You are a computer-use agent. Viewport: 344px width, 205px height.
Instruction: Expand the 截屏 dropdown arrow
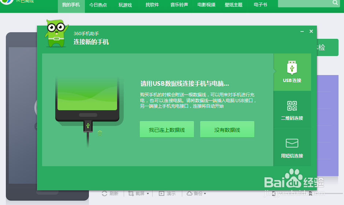(148, 194)
